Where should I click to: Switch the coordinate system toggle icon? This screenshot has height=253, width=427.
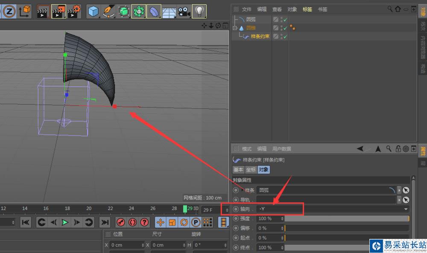[25, 12]
